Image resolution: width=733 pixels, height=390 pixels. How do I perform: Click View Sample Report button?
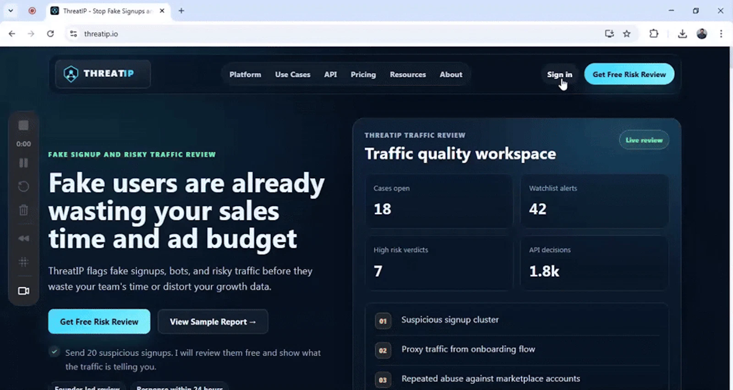coord(213,321)
